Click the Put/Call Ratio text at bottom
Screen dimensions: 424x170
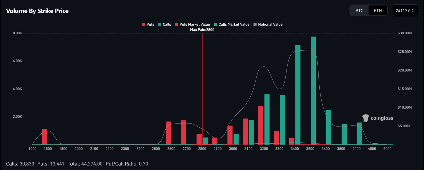tap(127, 163)
